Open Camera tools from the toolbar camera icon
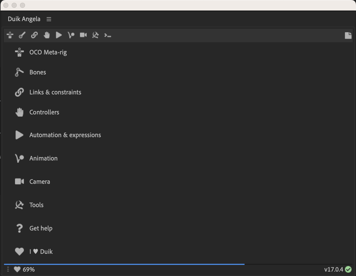This screenshot has width=356, height=276. click(83, 35)
